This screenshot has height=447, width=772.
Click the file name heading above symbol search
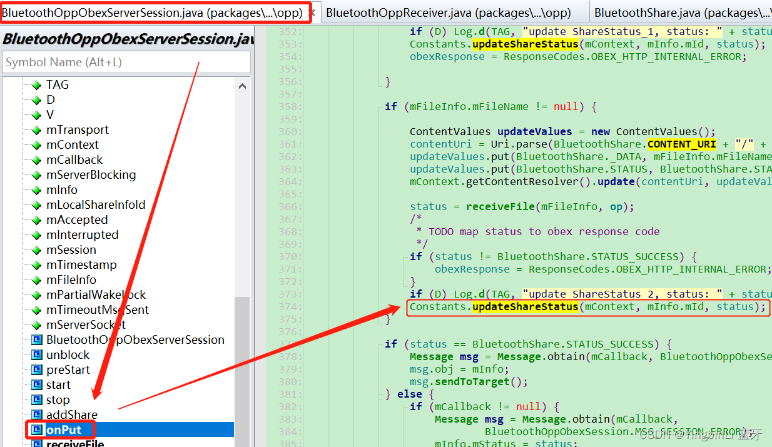[128, 39]
